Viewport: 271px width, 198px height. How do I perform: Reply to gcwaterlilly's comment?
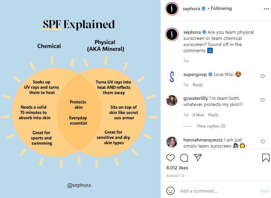(x=213, y=115)
